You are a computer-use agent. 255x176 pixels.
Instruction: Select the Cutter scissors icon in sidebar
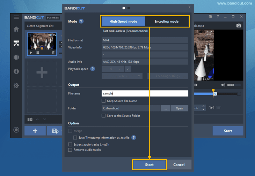pos(16,43)
